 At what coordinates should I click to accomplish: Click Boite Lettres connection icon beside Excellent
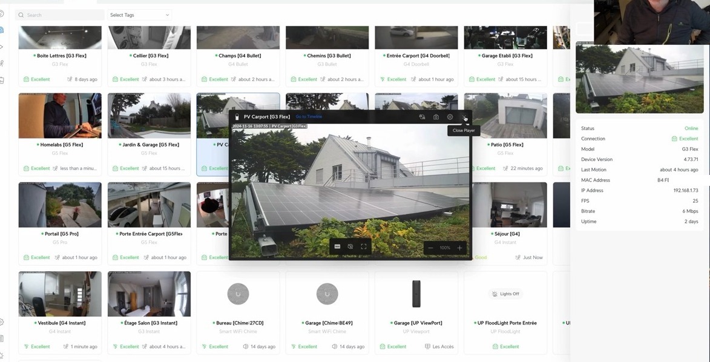tap(26, 79)
